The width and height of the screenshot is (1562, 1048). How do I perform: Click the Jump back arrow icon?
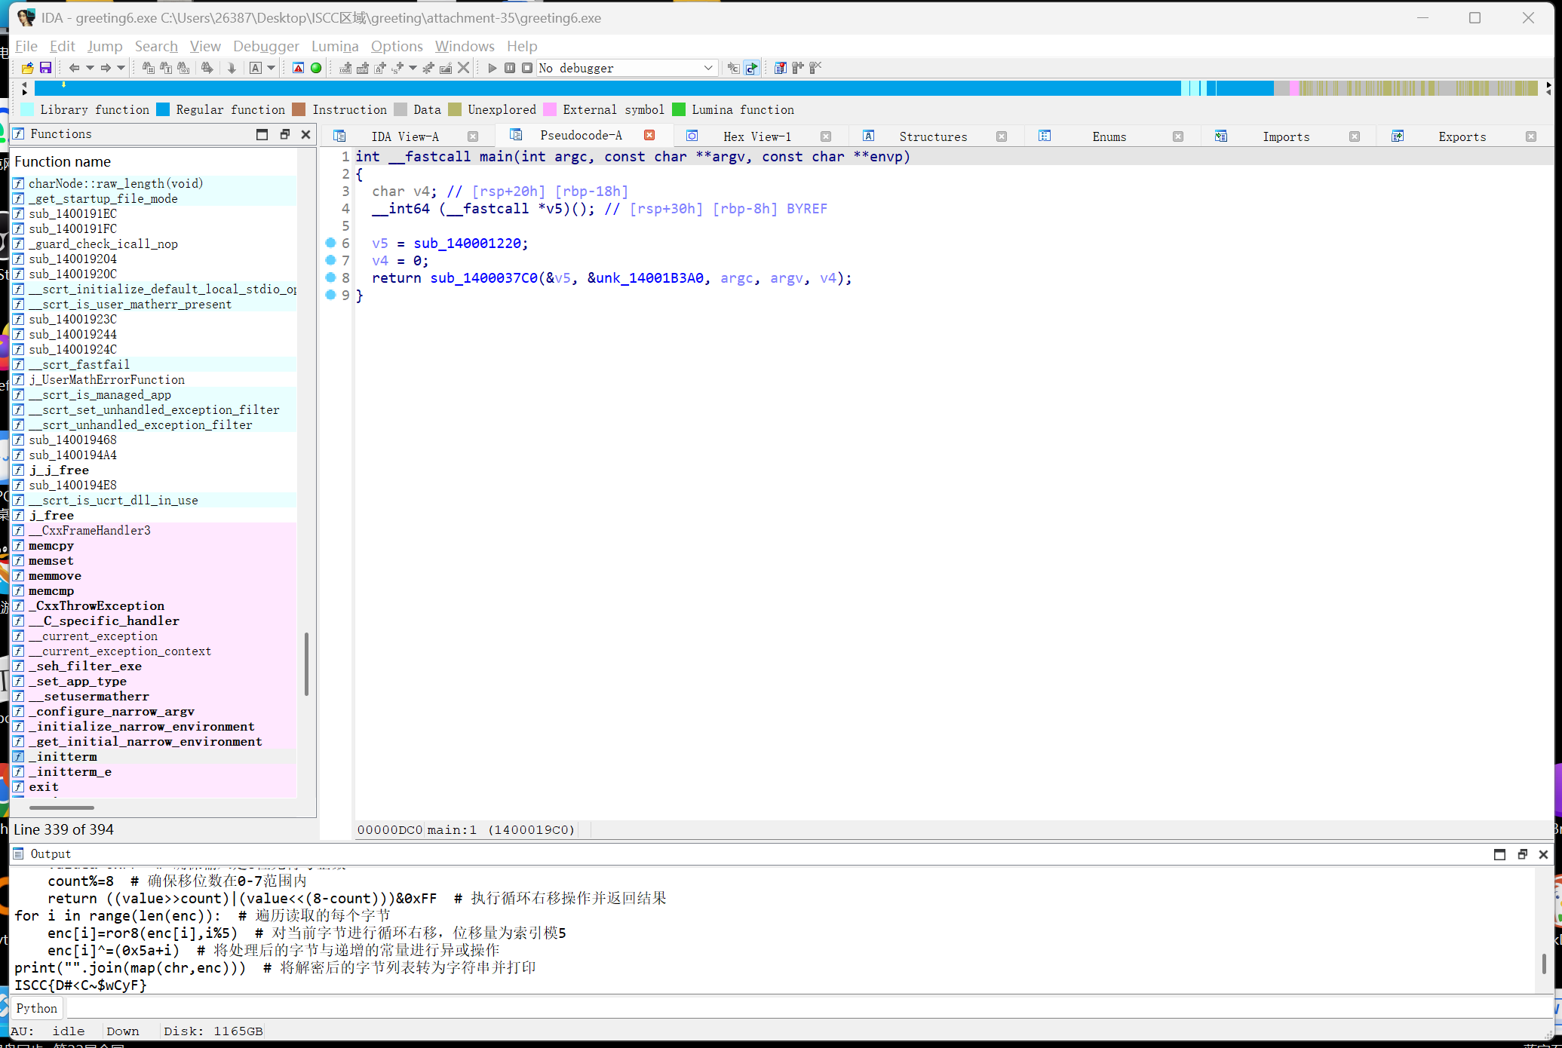pyautogui.click(x=73, y=68)
